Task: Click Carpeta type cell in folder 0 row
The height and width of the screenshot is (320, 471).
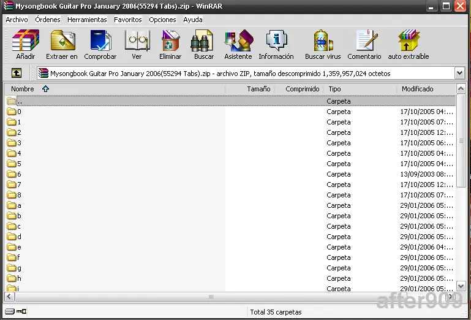Action: 339,112
